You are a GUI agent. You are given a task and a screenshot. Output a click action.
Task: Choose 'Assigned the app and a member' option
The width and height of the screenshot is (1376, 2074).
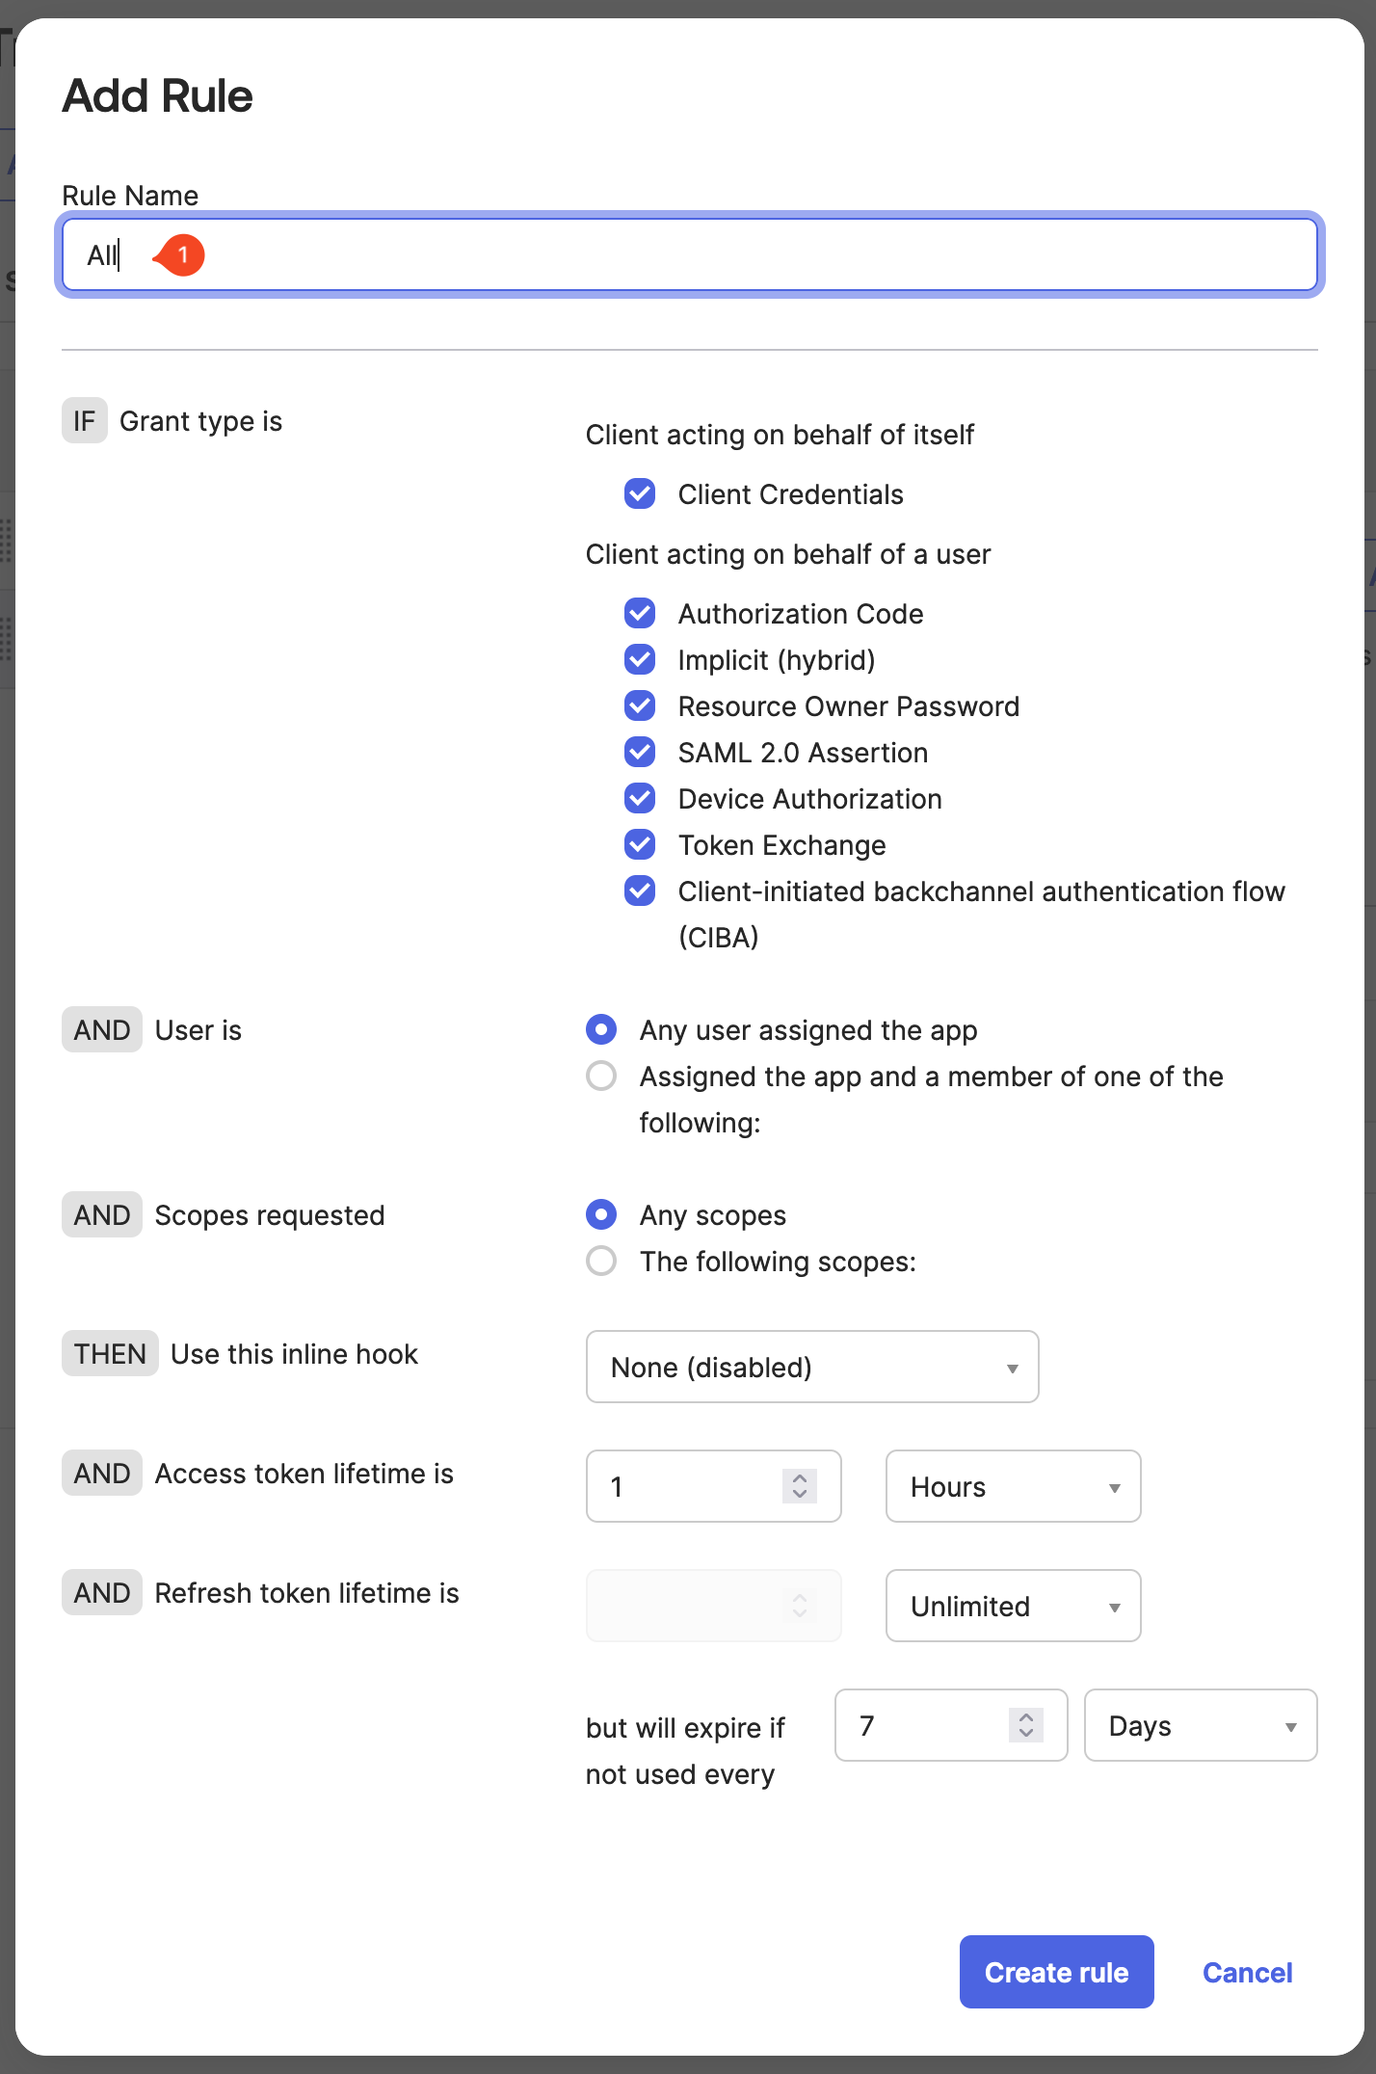600,1076
